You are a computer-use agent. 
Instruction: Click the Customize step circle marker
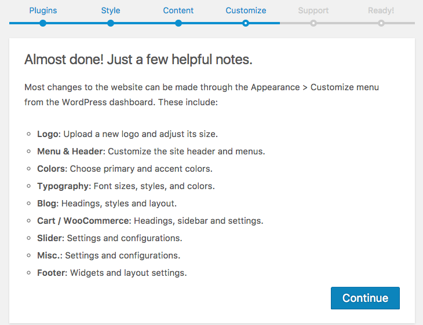pyautogui.click(x=246, y=23)
